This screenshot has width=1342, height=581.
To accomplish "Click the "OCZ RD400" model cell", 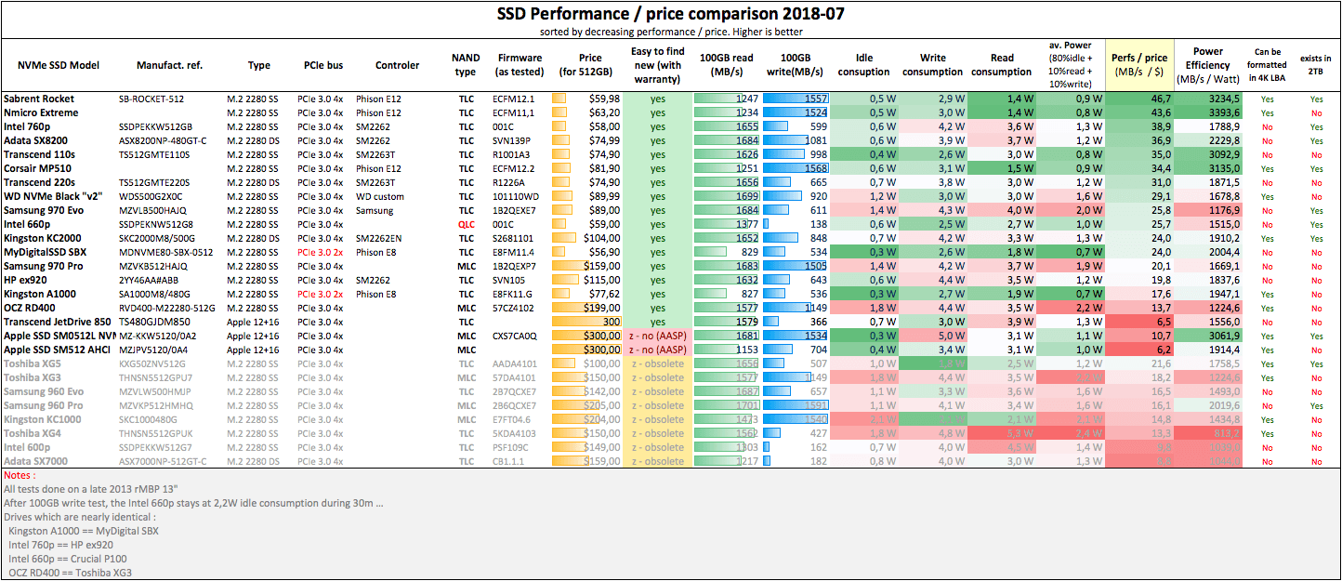I will 32,308.
